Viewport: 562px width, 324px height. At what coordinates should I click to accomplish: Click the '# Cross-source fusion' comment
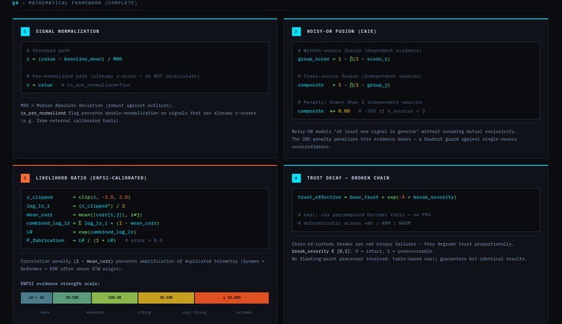360,76
